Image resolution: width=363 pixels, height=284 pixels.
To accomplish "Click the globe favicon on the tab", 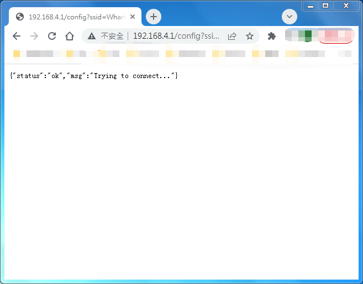I will (x=20, y=17).
